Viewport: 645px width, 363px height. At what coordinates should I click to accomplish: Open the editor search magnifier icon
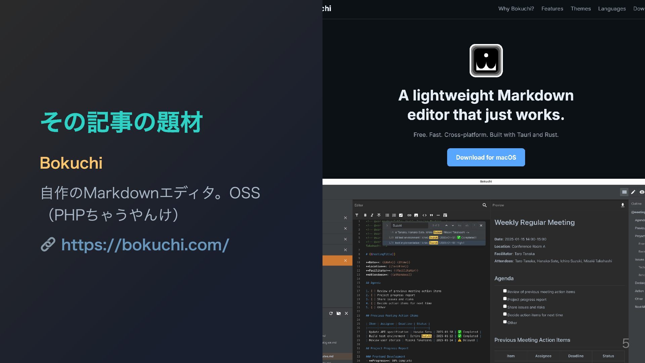[x=484, y=205]
